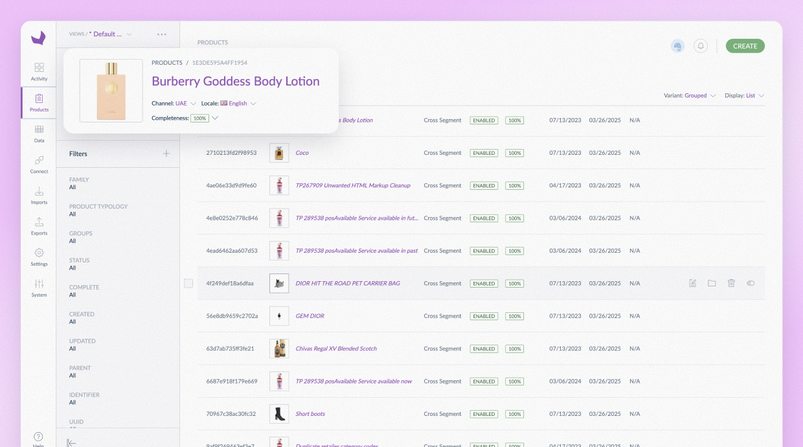Toggle status of DIOR pet carrier bag row

click(x=751, y=283)
